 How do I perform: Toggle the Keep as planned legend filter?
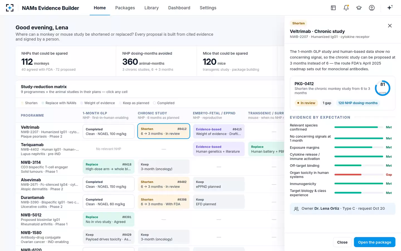click(x=134, y=103)
